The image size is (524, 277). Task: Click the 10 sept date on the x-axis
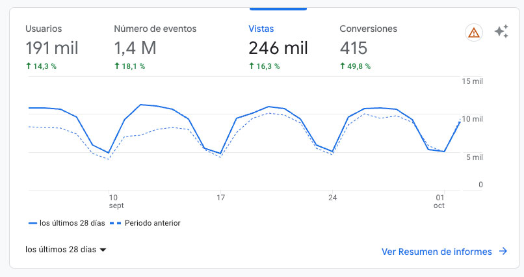[116, 201]
